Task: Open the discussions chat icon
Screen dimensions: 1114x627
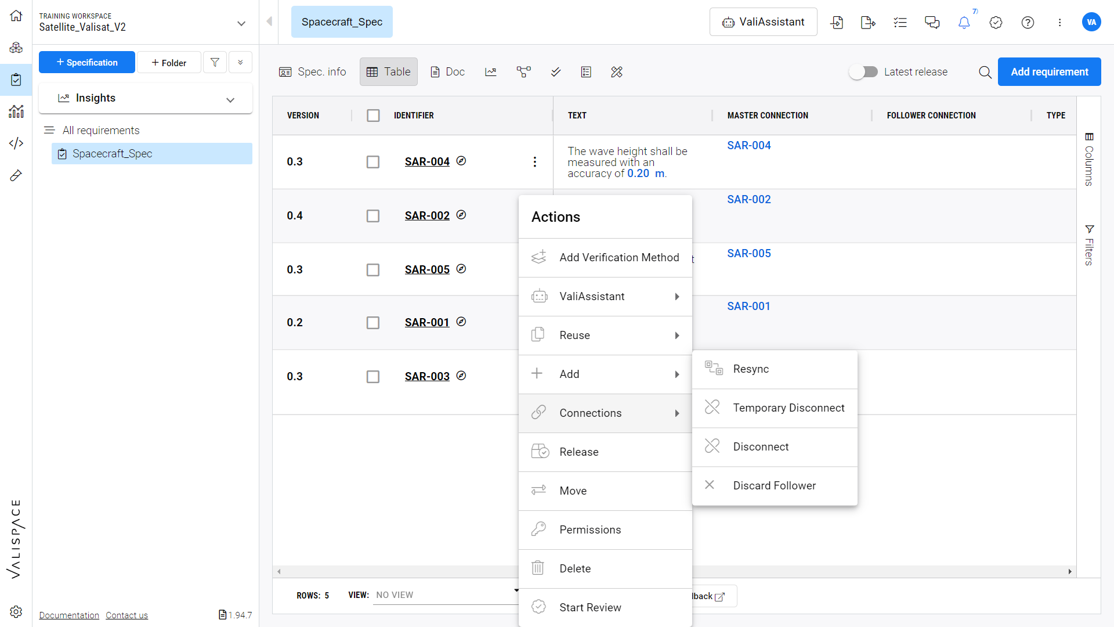Action: click(932, 22)
